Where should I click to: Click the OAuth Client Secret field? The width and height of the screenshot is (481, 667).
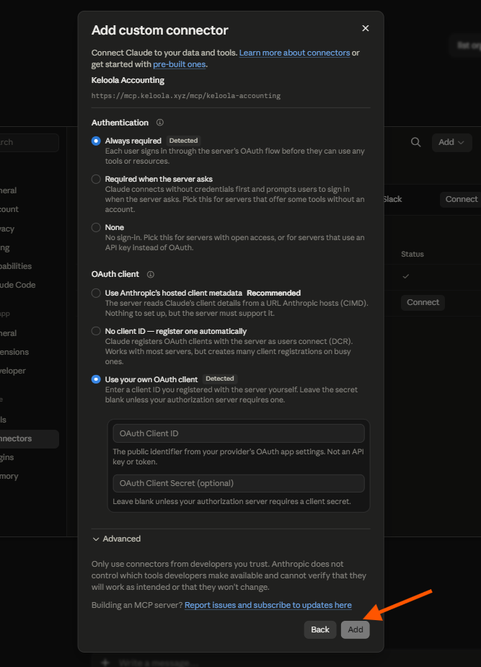[x=239, y=483]
